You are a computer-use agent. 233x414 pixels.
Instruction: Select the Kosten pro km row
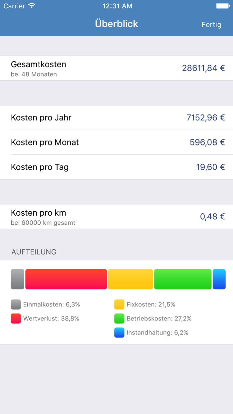(x=116, y=216)
